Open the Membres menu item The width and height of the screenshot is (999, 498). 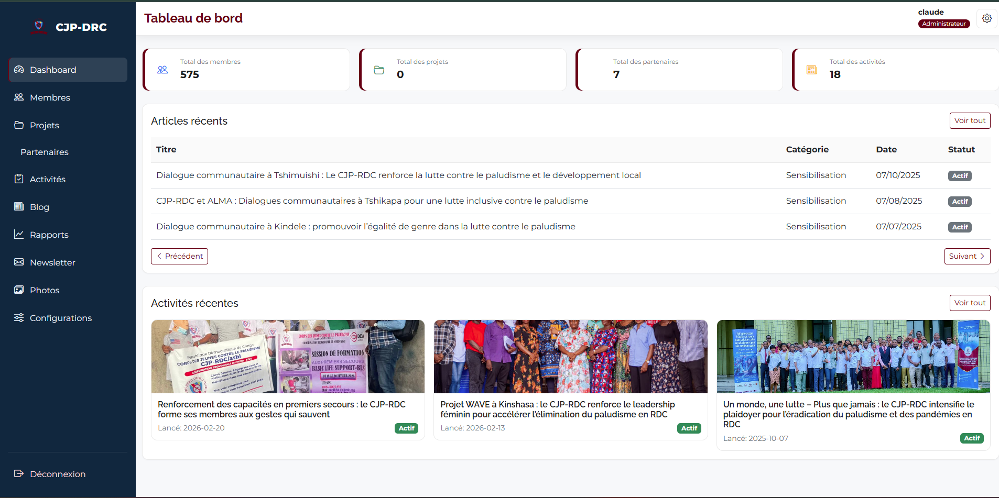click(68, 97)
